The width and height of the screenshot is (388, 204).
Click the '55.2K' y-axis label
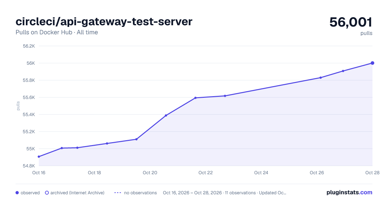tap(29, 132)
